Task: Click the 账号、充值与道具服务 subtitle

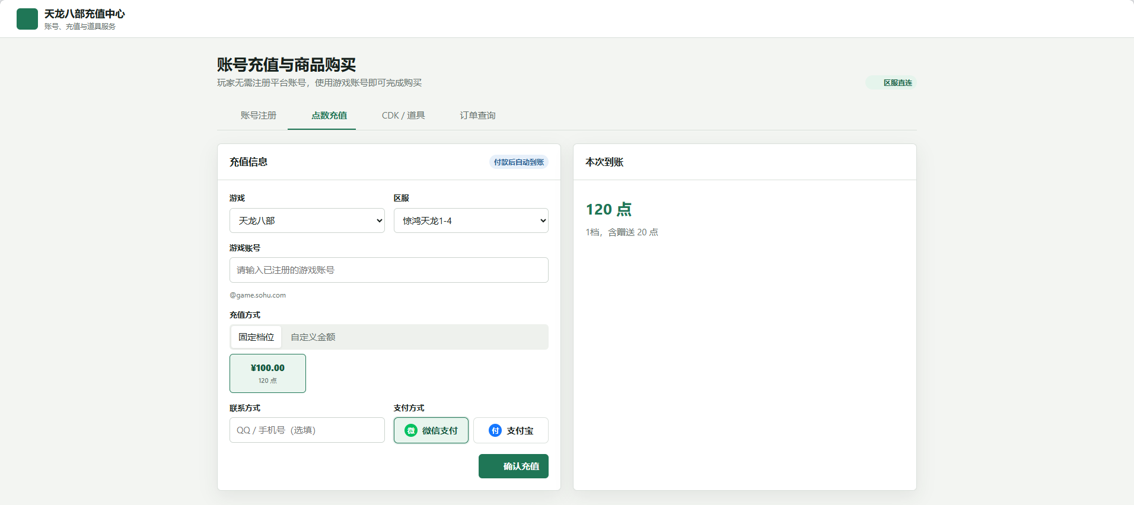Action: 80,27
